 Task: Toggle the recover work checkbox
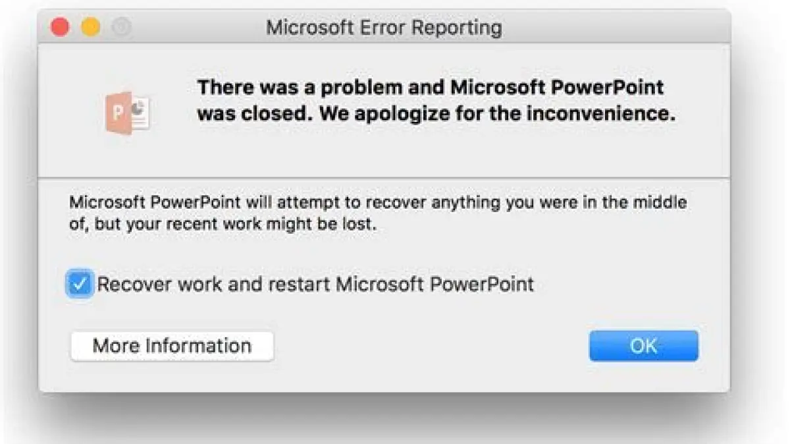coord(80,285)
